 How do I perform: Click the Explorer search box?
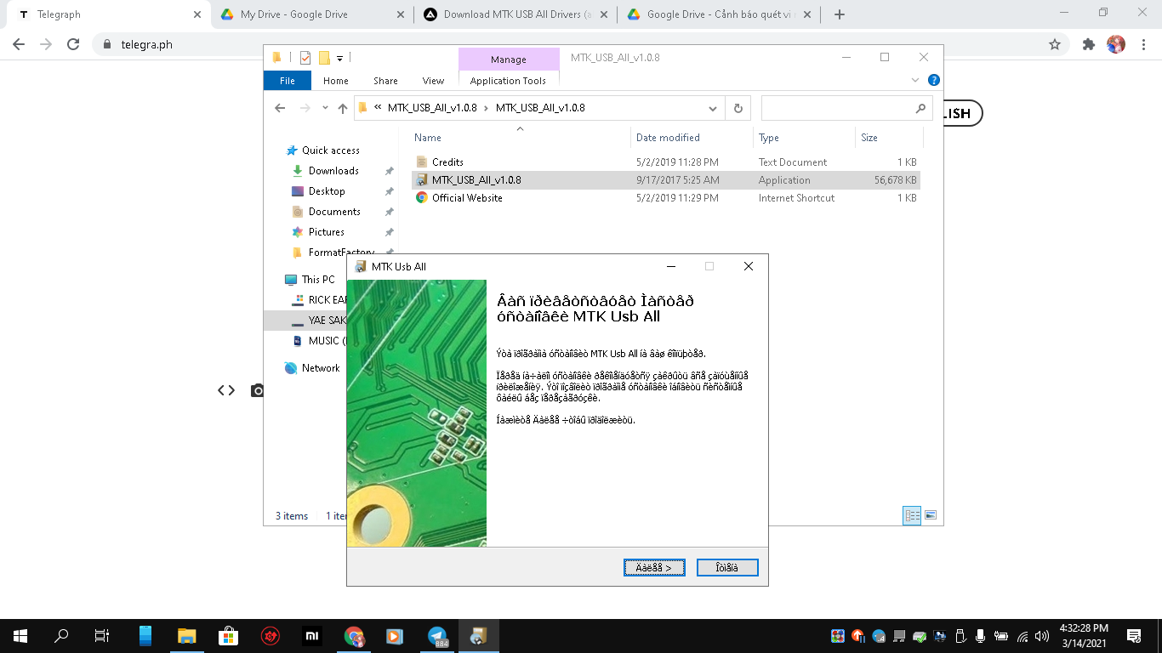click(847, 108)
